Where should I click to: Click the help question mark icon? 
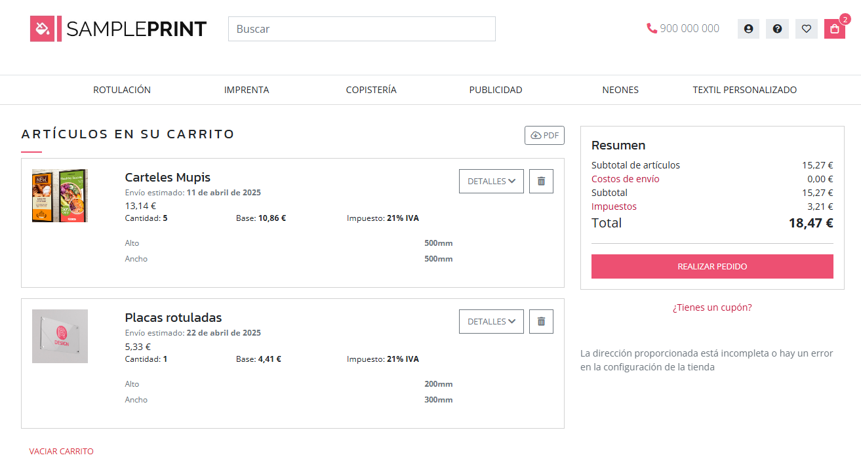coord(777,29)
